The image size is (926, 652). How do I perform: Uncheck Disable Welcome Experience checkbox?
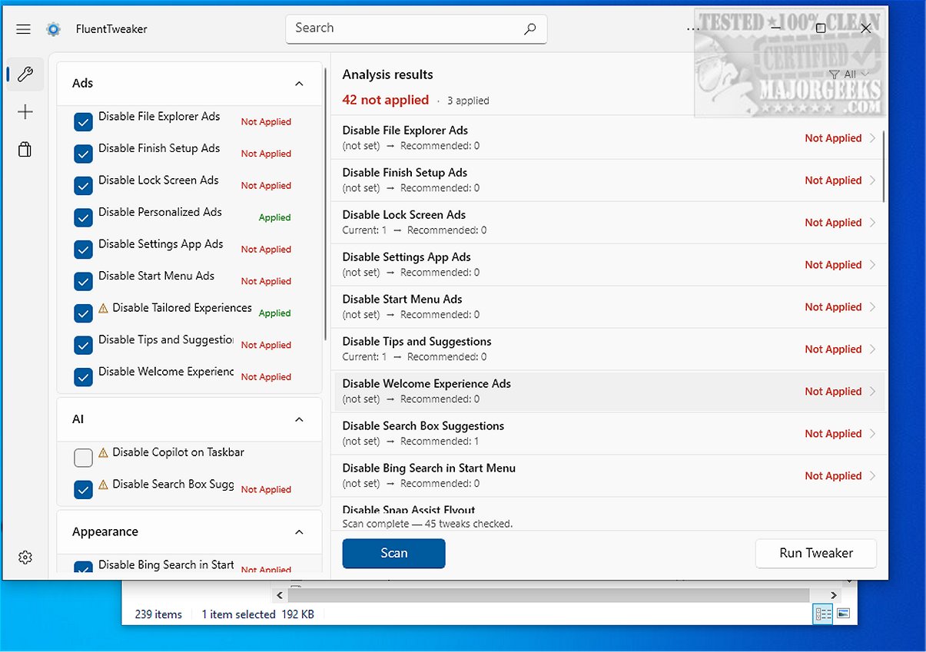click(84, 377)
